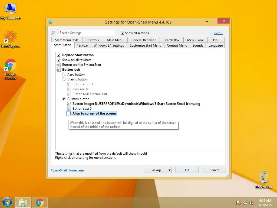The image size is (277, 208).
Task: Open the Sounds tab
Action: tap(198, 45)
